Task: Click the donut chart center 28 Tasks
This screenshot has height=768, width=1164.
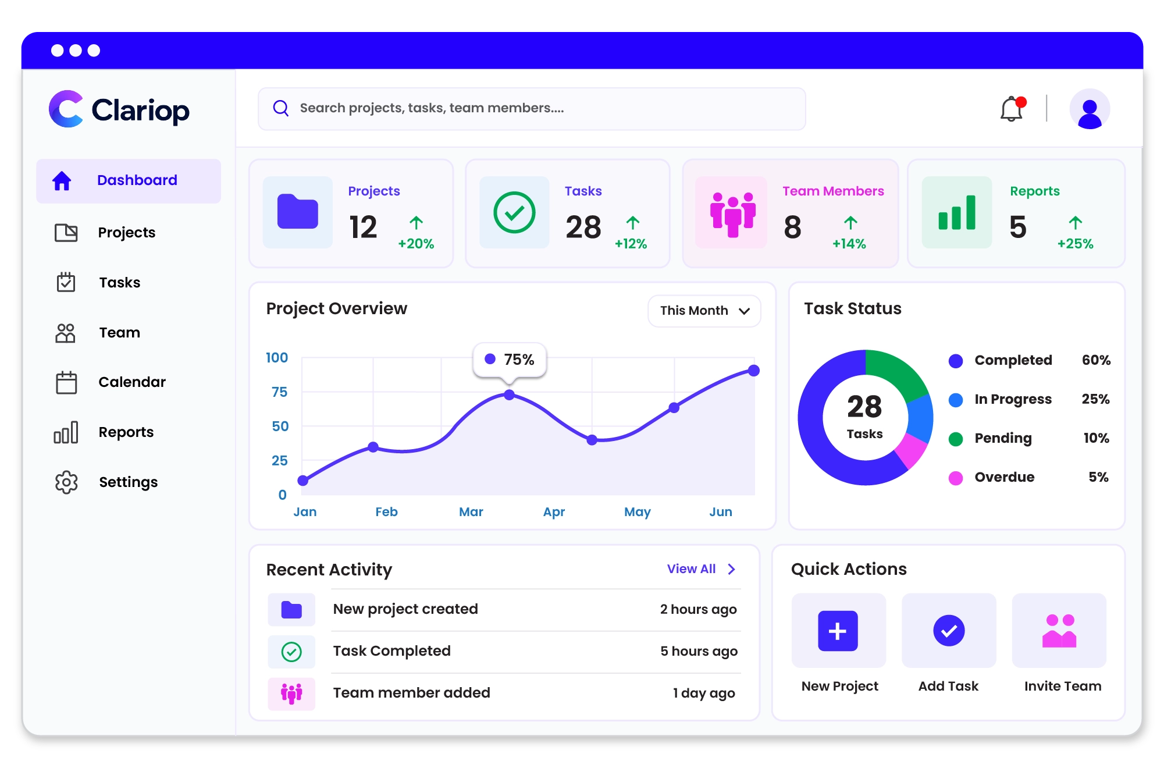Action: (865, 417)
